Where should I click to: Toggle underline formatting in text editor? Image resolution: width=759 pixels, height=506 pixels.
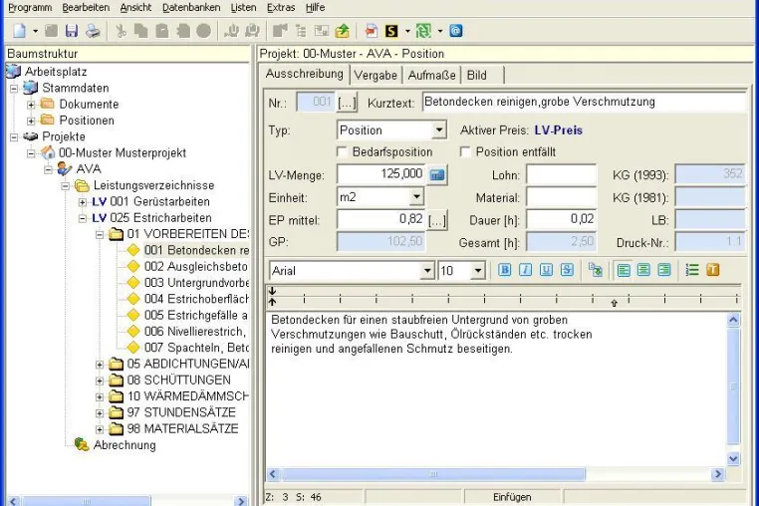(546, 270)
